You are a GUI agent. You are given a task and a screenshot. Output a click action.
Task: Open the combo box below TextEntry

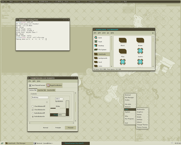point(40,102)
